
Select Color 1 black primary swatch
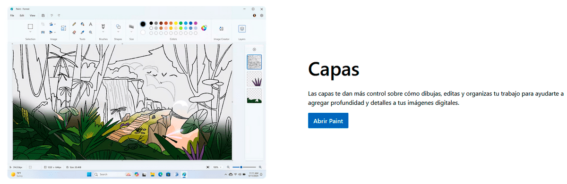tap(143, 24)
